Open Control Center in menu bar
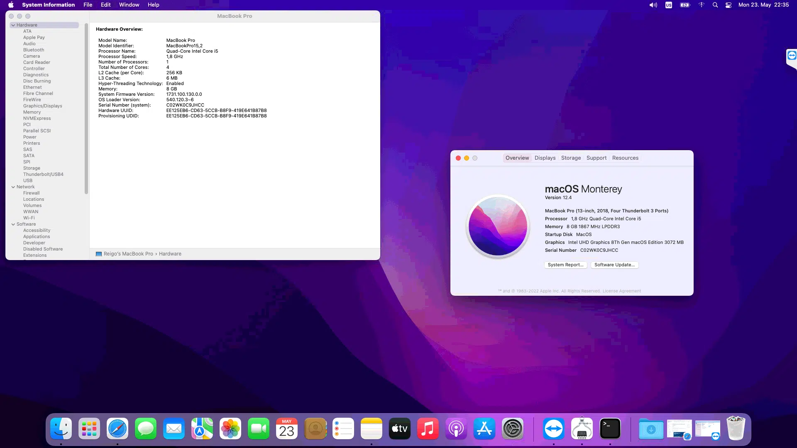Screen dimensions: 797x448 coord(729,5)
